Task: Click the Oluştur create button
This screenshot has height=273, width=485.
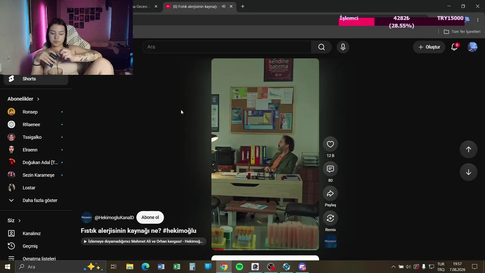Action: (x=429, y=47)
